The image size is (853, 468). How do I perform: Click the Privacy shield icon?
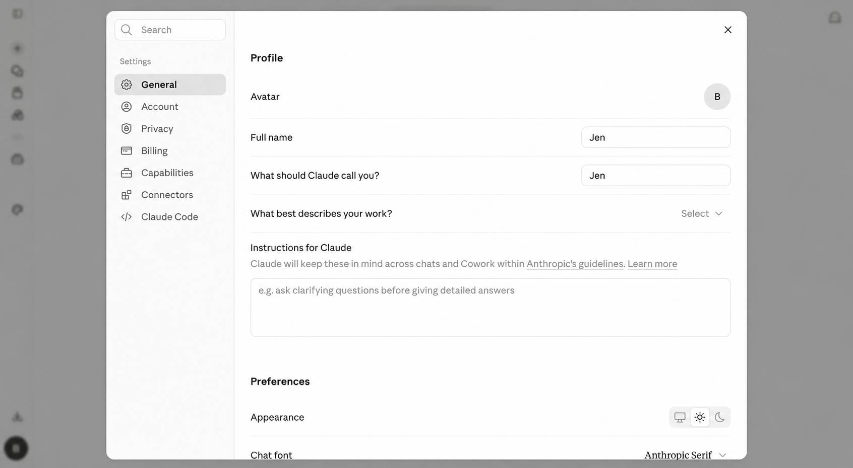pos(127,129)
